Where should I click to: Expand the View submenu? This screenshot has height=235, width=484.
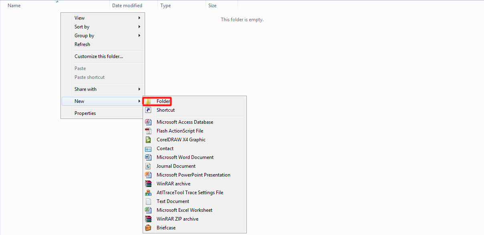tap(79, 18)
